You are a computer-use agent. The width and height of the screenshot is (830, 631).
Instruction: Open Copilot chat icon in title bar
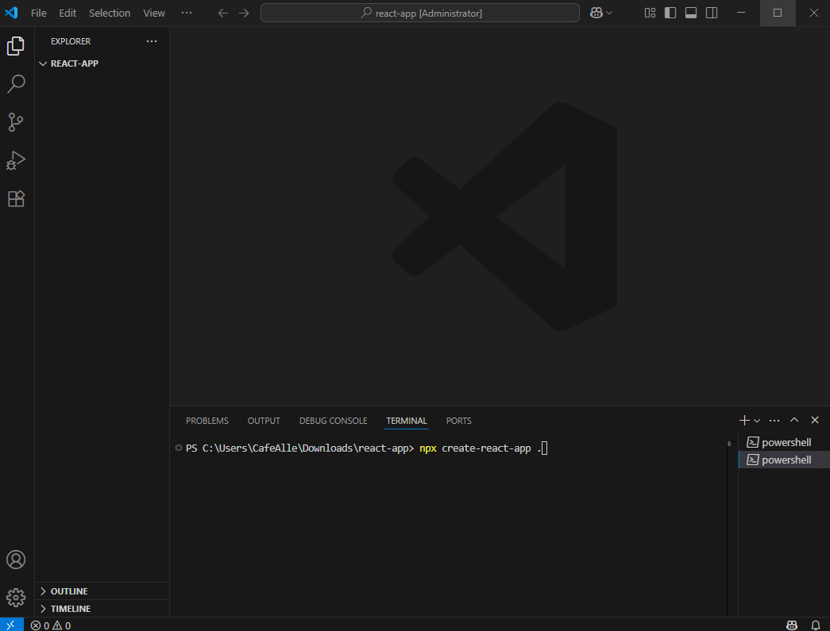[596, 13]
